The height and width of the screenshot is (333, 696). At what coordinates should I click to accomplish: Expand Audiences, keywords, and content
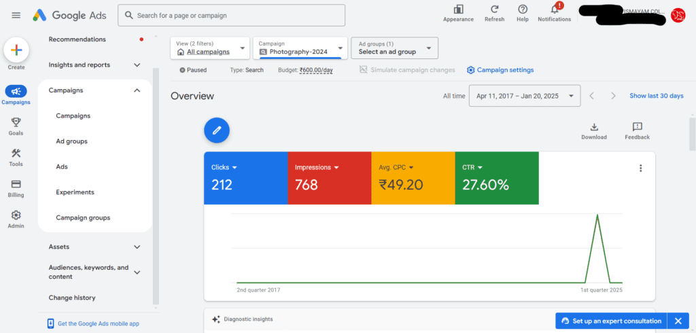137,272
